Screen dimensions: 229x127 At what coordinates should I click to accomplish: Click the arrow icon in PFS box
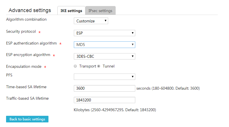133,77
